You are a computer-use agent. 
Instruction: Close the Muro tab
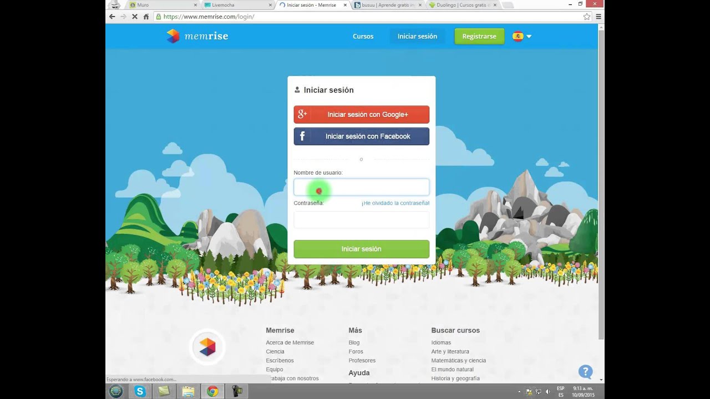tap(195, 5)
